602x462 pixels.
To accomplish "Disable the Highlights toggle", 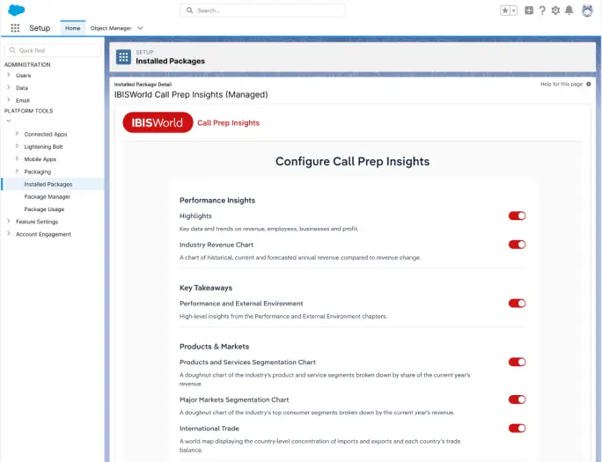I will 517,216.
